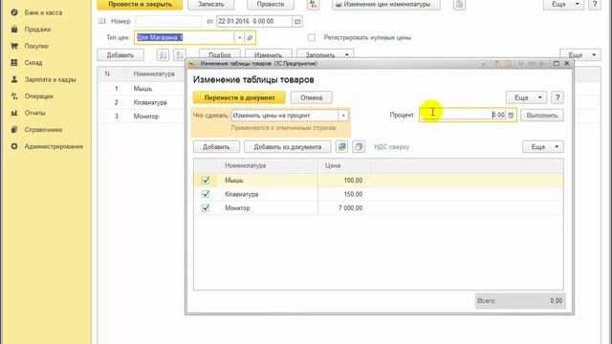This screenshot has width=612, height=344.
Task: Open Справочники section icon
Action: click(14, 130)
